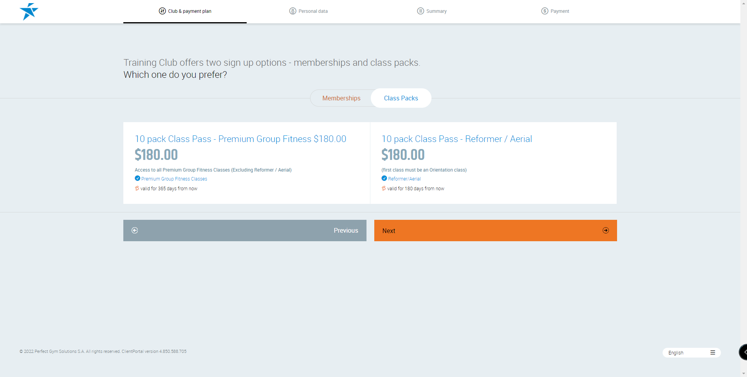Click validity icon next to 365 days
Screen dimensions: 747x377
[x=137, y=188]
